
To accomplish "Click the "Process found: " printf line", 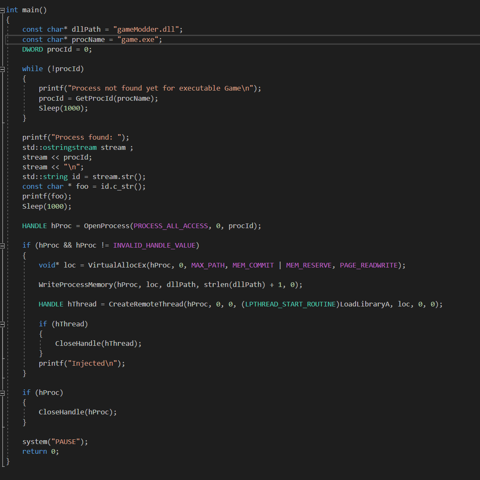I will tap(76, 137).
